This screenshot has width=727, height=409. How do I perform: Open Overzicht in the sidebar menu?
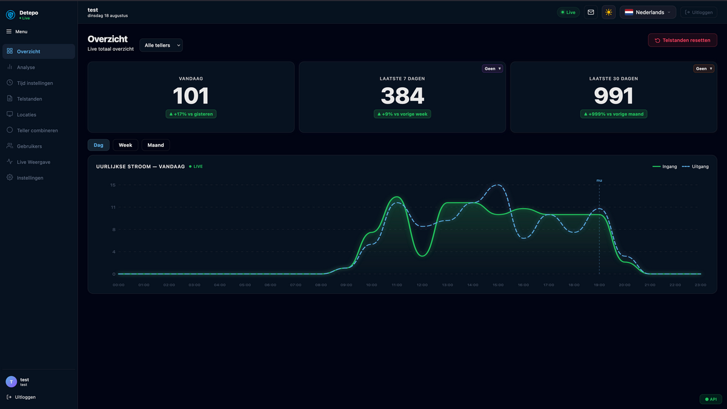(39, 51)
